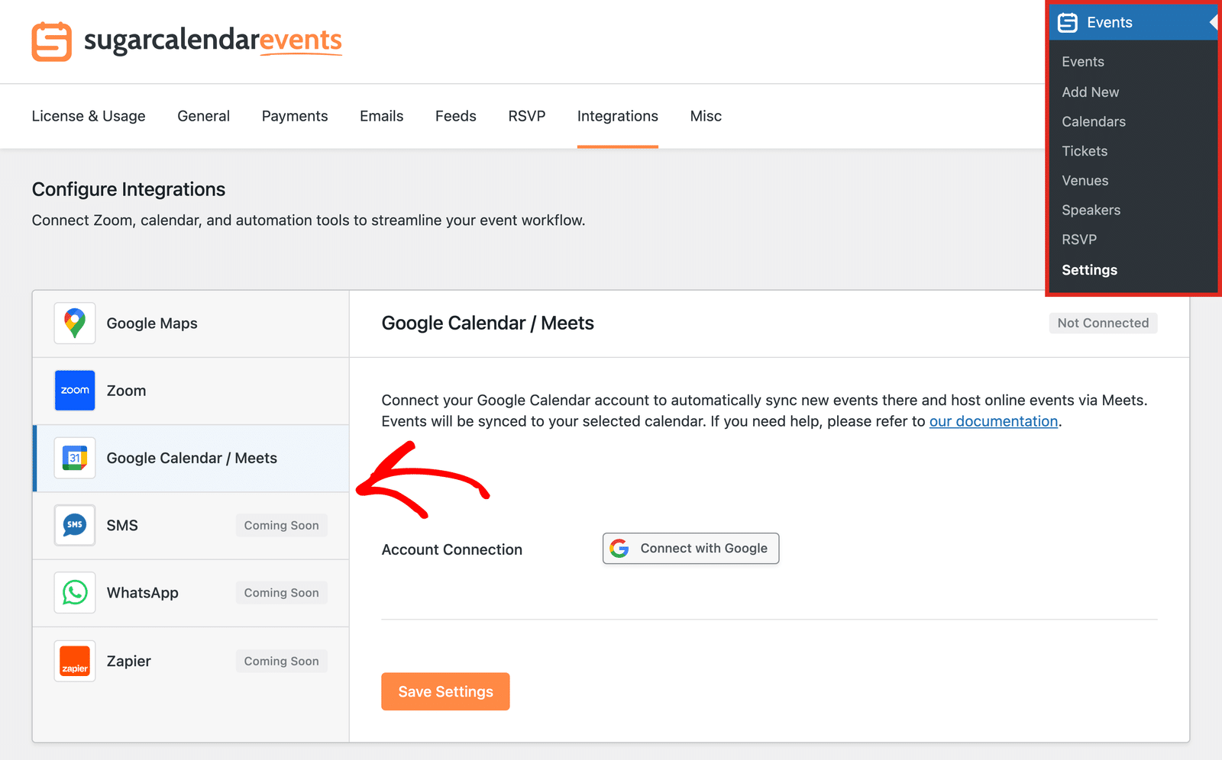This screenshot has height=760, width=1222.
Task: Switch to the General tab
Action: (x=203, y=116)
